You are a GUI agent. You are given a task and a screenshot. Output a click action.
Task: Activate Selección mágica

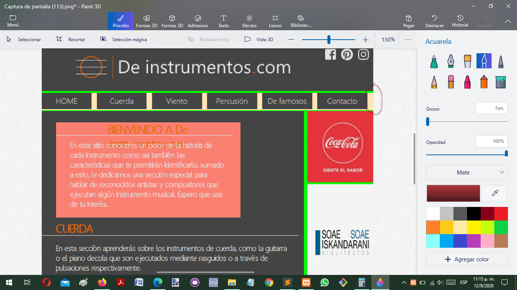tap(123, 39)
